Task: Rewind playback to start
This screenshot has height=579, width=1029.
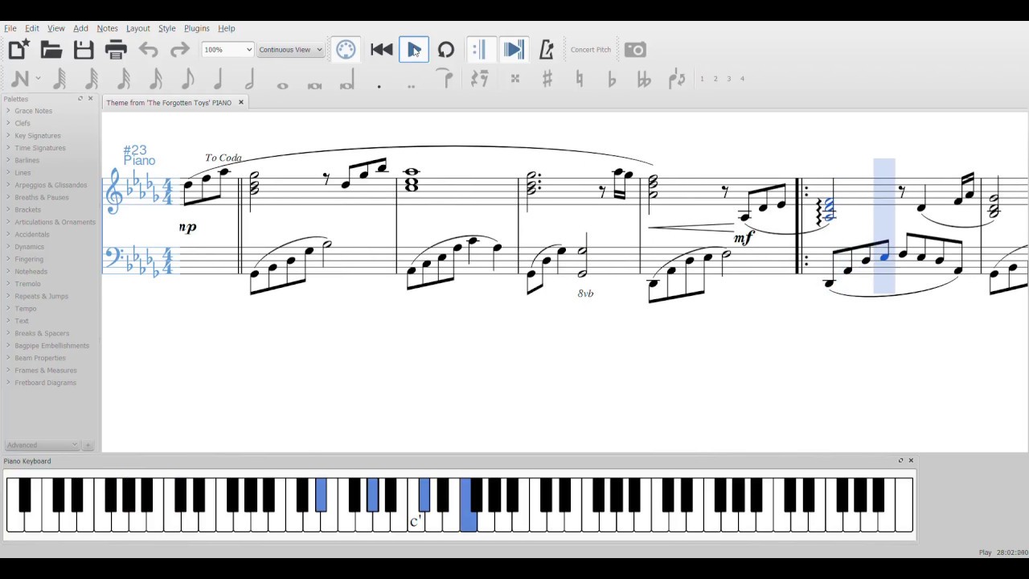Action: click(x=382, y=50)
